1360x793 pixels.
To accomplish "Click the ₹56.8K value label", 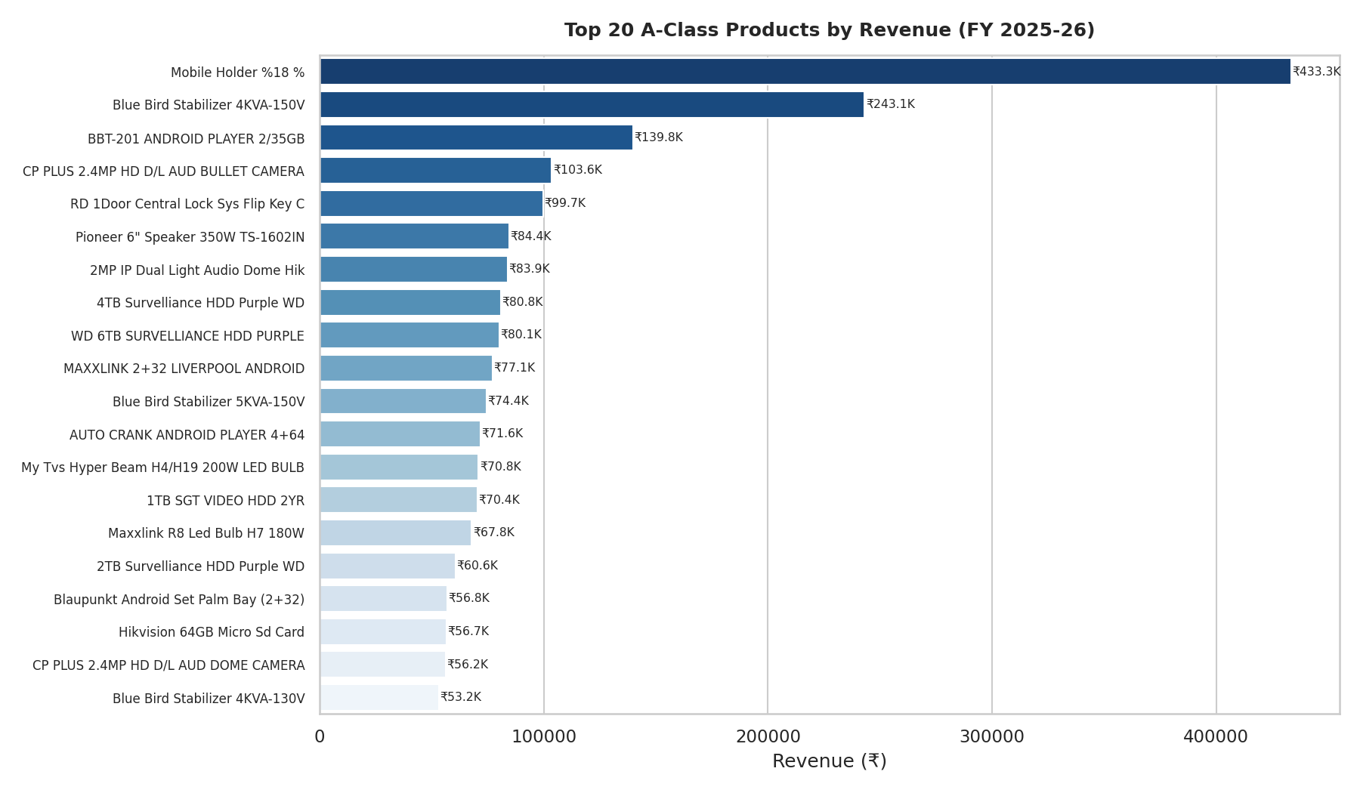I will click(468, 598).
